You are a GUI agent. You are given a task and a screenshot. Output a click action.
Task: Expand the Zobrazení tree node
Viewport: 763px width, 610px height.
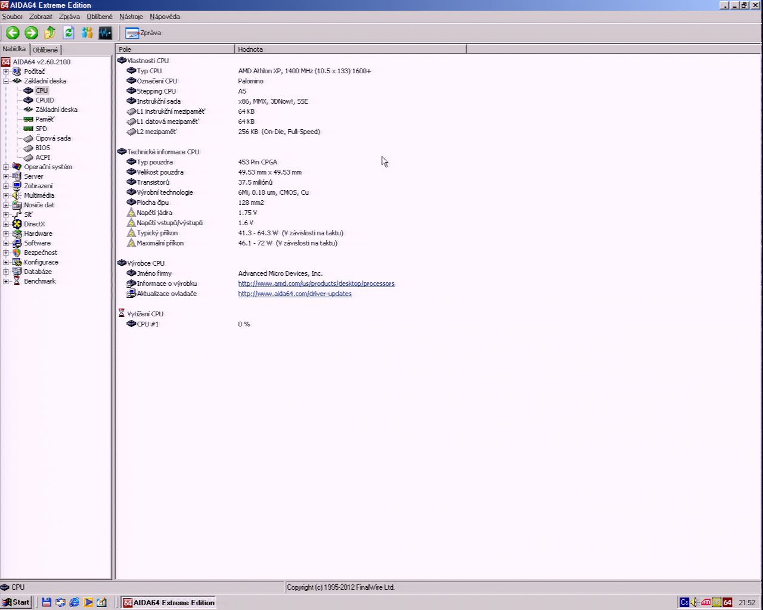tap(6, 186)
